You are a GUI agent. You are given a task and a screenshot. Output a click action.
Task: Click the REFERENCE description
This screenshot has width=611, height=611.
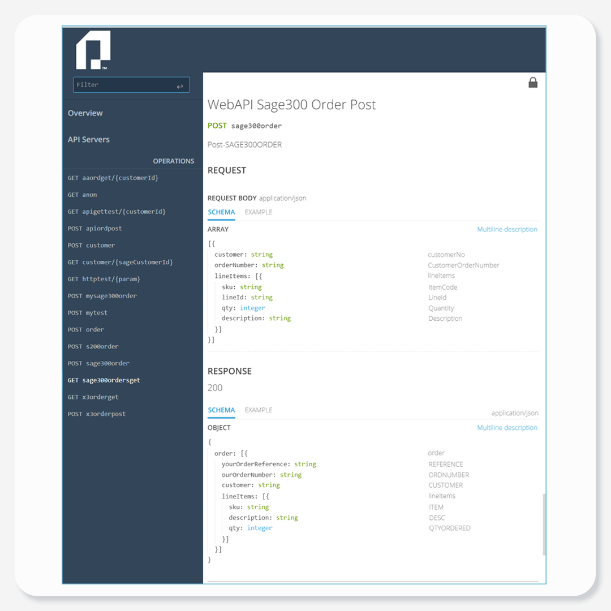pyautogui.click(x=446, y=464)
